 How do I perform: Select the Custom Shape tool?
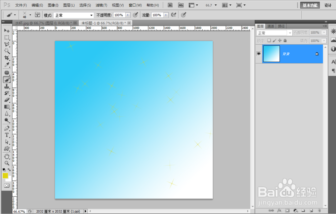point(7,149)
